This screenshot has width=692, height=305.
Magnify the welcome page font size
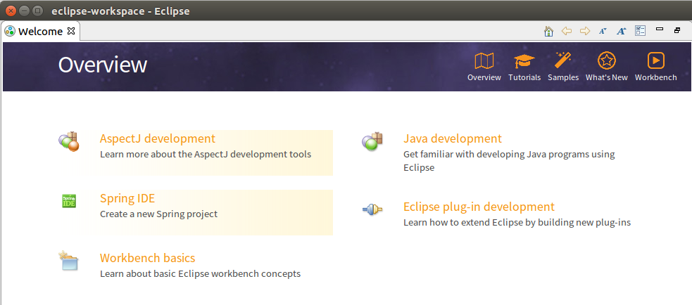click(622, 31)
